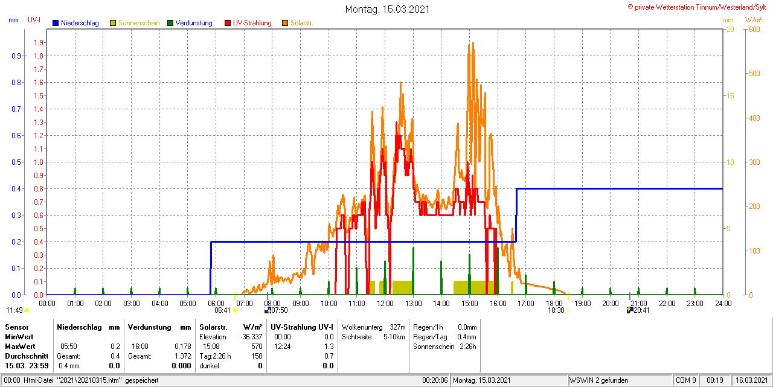Click the UV-I axis unit label
This screenshot has width=773, height=387.
(x=34, y=20)
